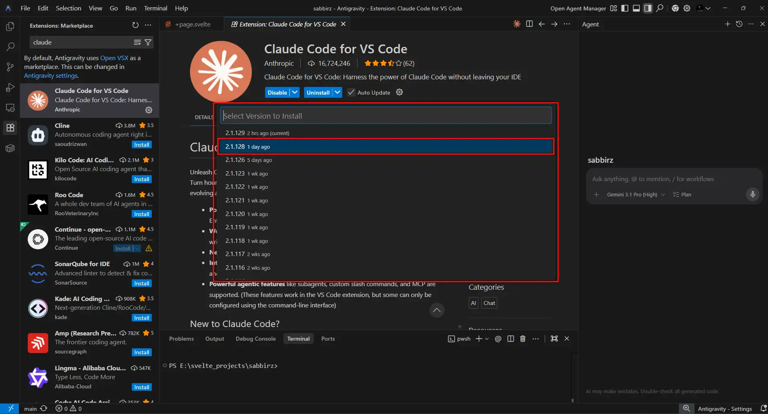768x414 pixels.
Task: Select version 2.1.128 from list
Action: [386, 147]
